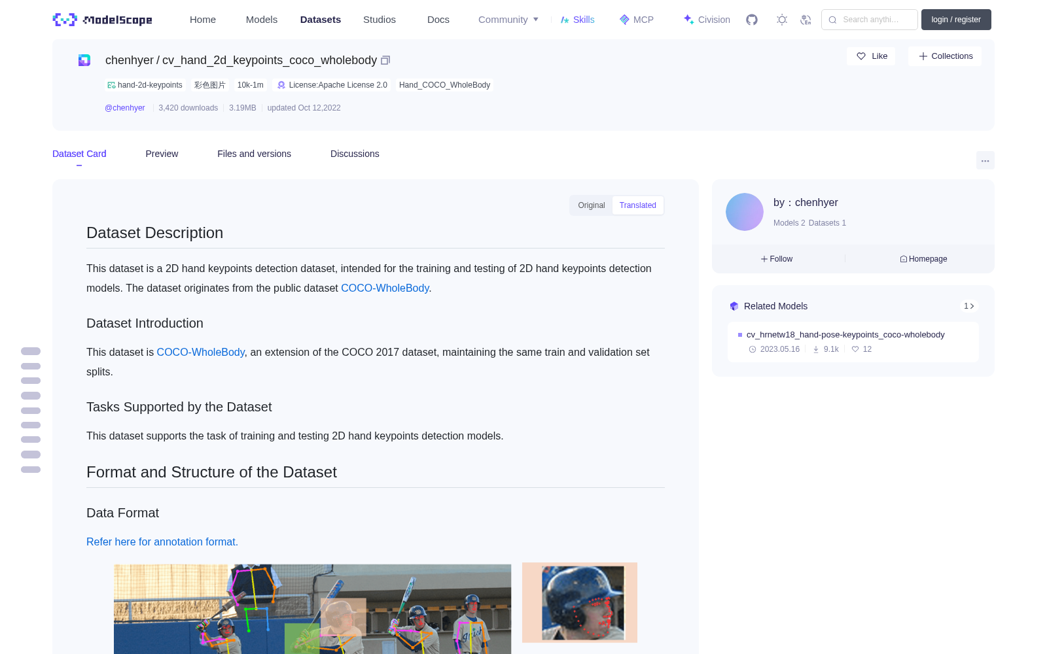
Task: Click the 10k-1m size tag
Action: (x=251, y=85)
